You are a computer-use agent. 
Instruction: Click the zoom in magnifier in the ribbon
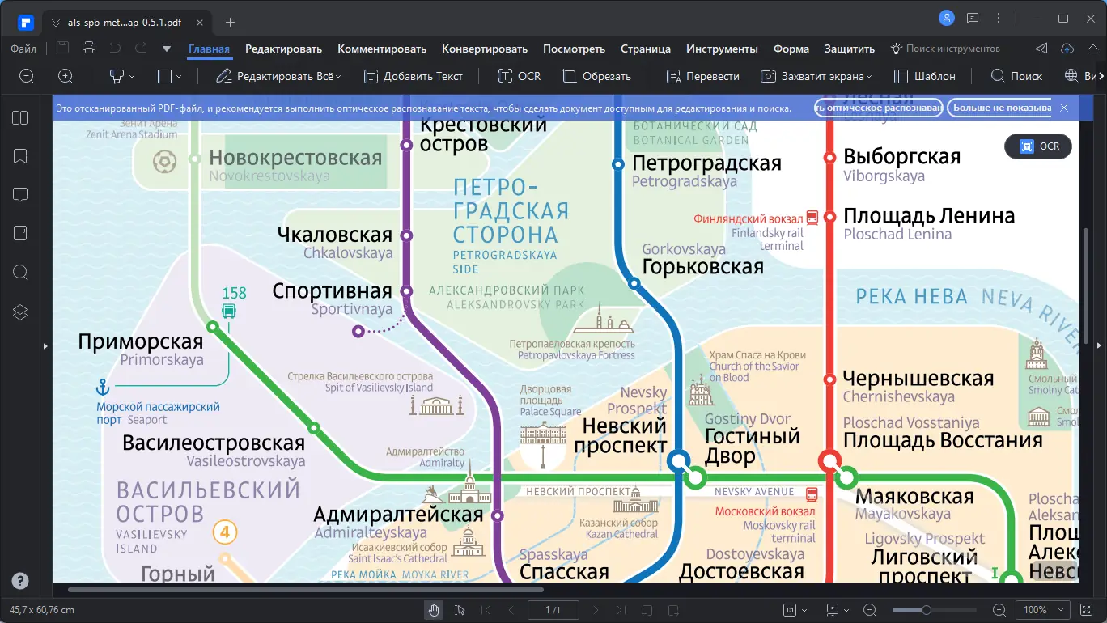click(66, 76)
